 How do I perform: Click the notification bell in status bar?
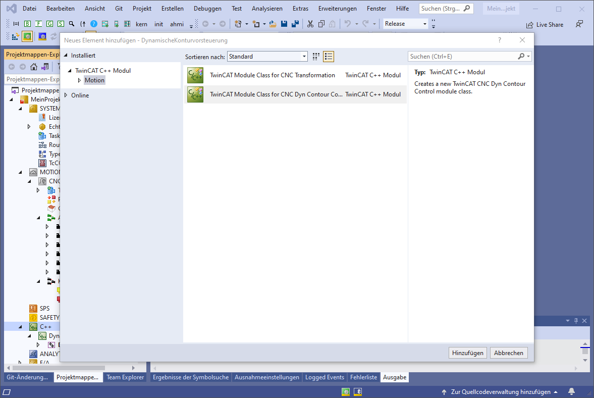571,391
